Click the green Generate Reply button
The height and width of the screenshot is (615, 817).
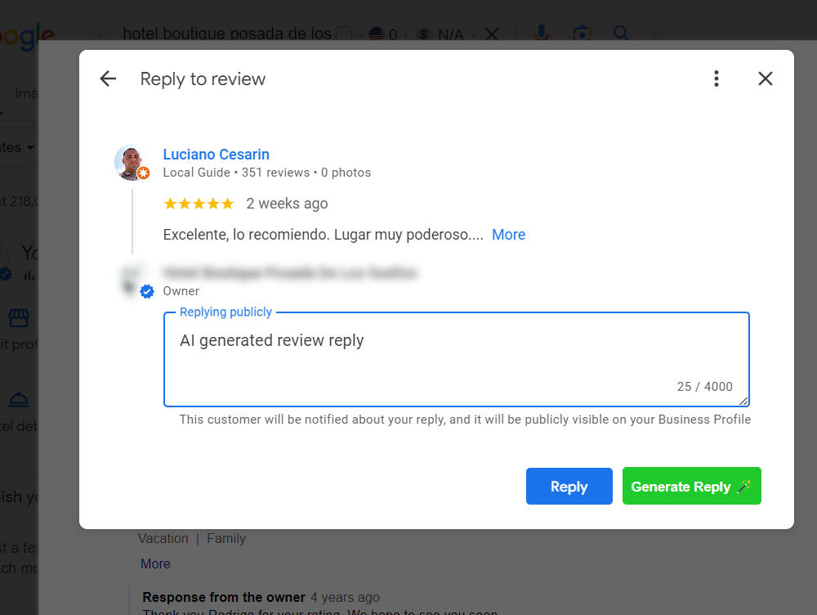(691, 486)
